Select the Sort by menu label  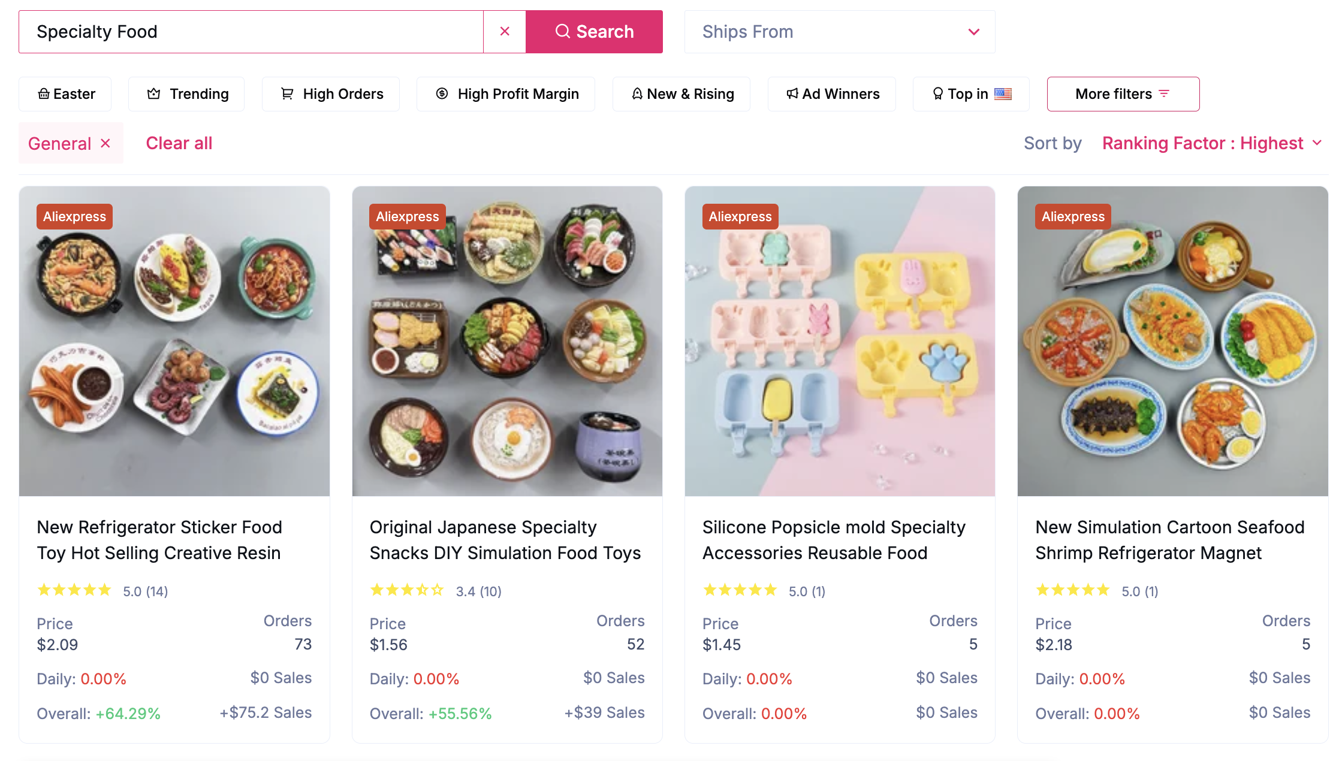click(x=1052, y=143)
